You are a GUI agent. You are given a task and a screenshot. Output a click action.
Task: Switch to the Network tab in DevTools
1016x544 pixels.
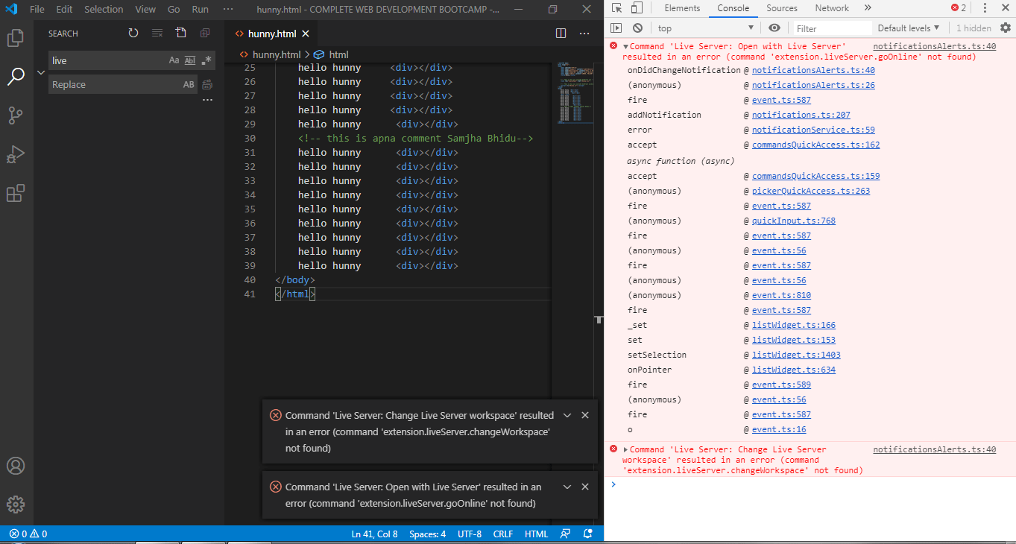click(x=831, y=8)
